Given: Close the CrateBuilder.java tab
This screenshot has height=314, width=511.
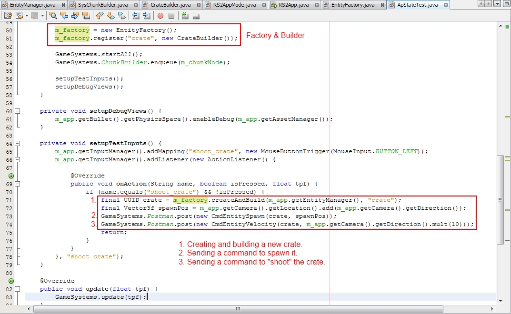Looking at the screenshot, I should (199, 5).
